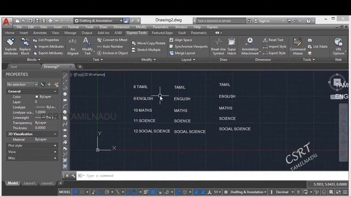Click List Xdata

tap(318, 47)
